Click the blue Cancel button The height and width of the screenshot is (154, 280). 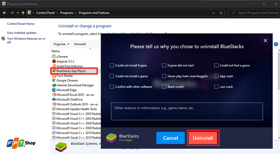(170, 138)
